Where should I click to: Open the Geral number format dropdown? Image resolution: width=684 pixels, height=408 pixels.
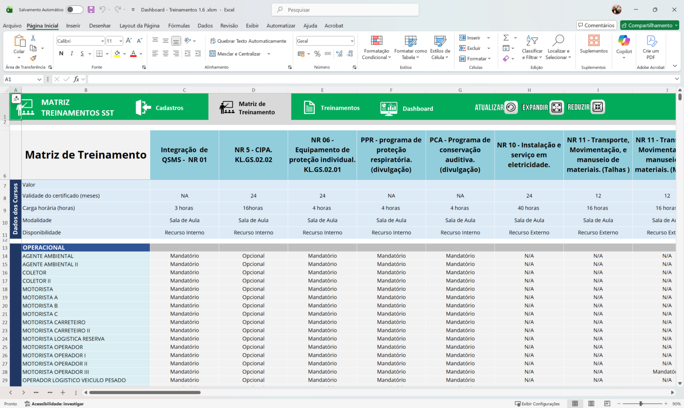(x=352, y=41)
